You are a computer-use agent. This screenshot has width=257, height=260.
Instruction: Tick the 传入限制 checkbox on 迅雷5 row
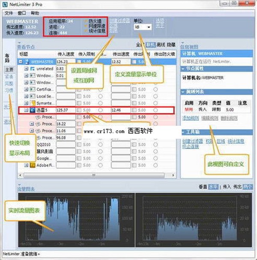click(79, 110)
